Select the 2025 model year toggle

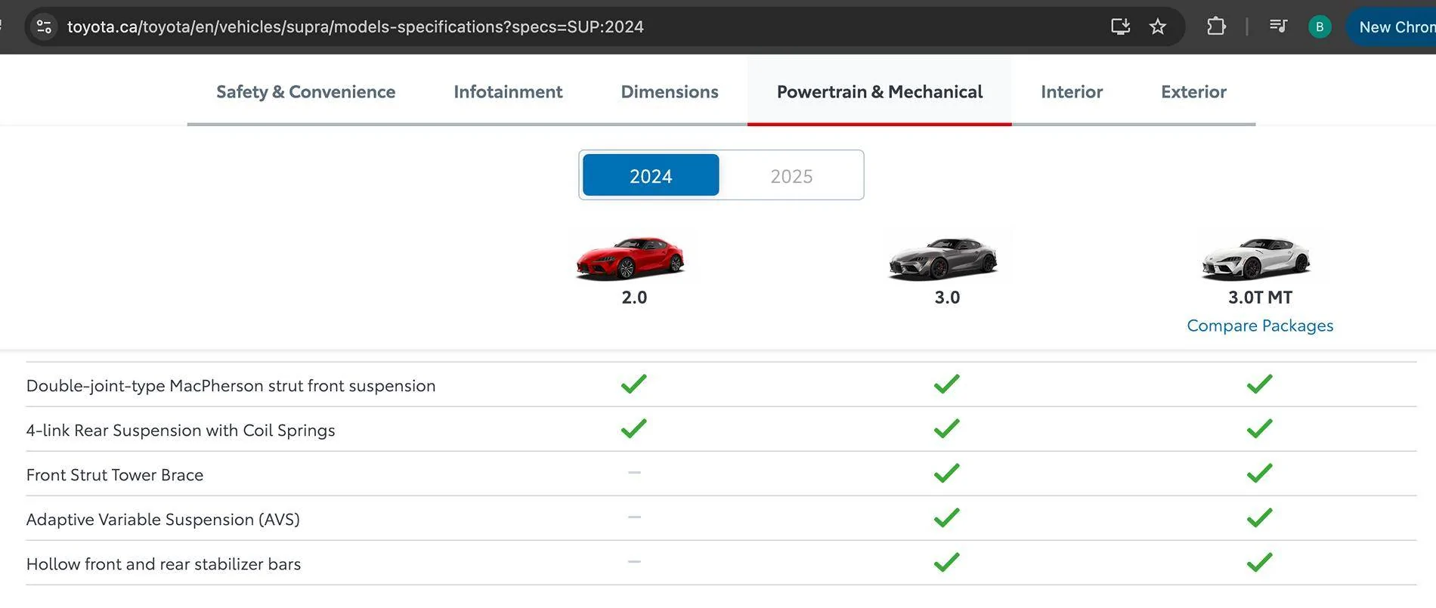791,175
